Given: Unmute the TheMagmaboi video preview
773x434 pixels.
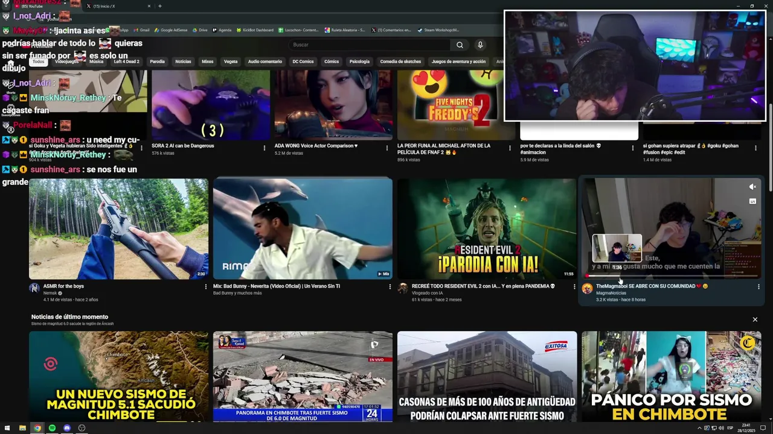Looking at the screenshot, I should [752, 187].
